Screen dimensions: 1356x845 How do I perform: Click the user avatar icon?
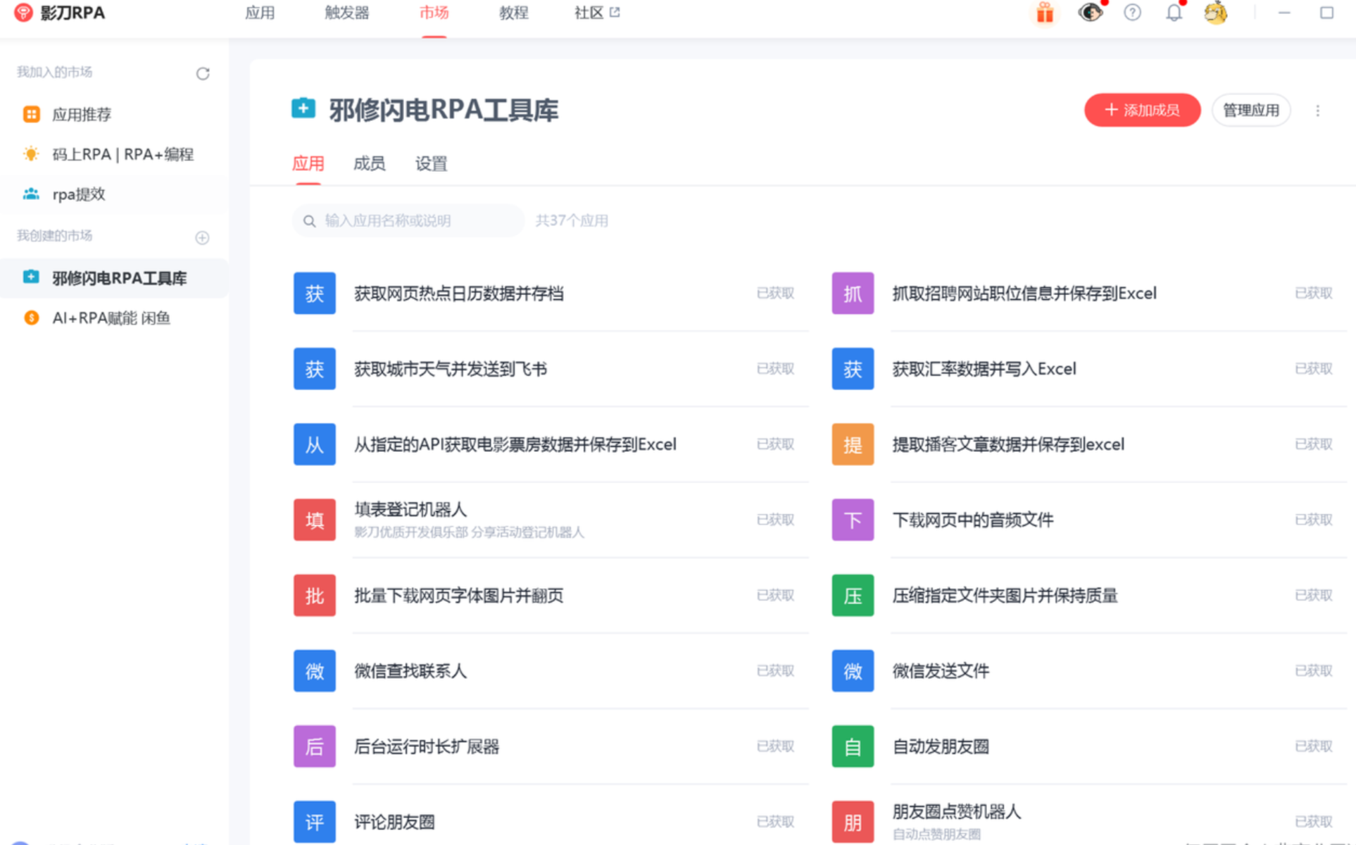(1215, 13)
